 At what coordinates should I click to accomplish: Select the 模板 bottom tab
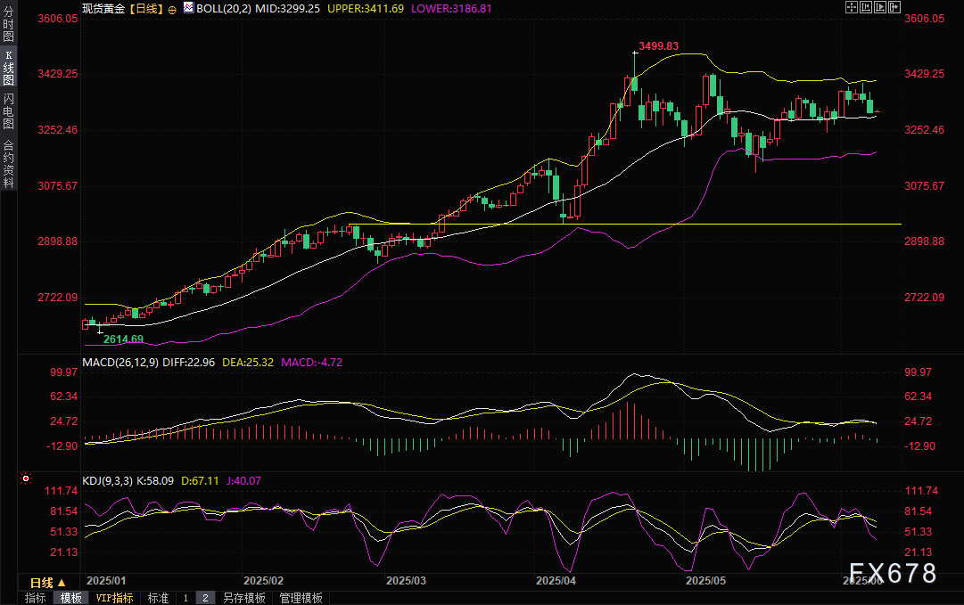70,598
